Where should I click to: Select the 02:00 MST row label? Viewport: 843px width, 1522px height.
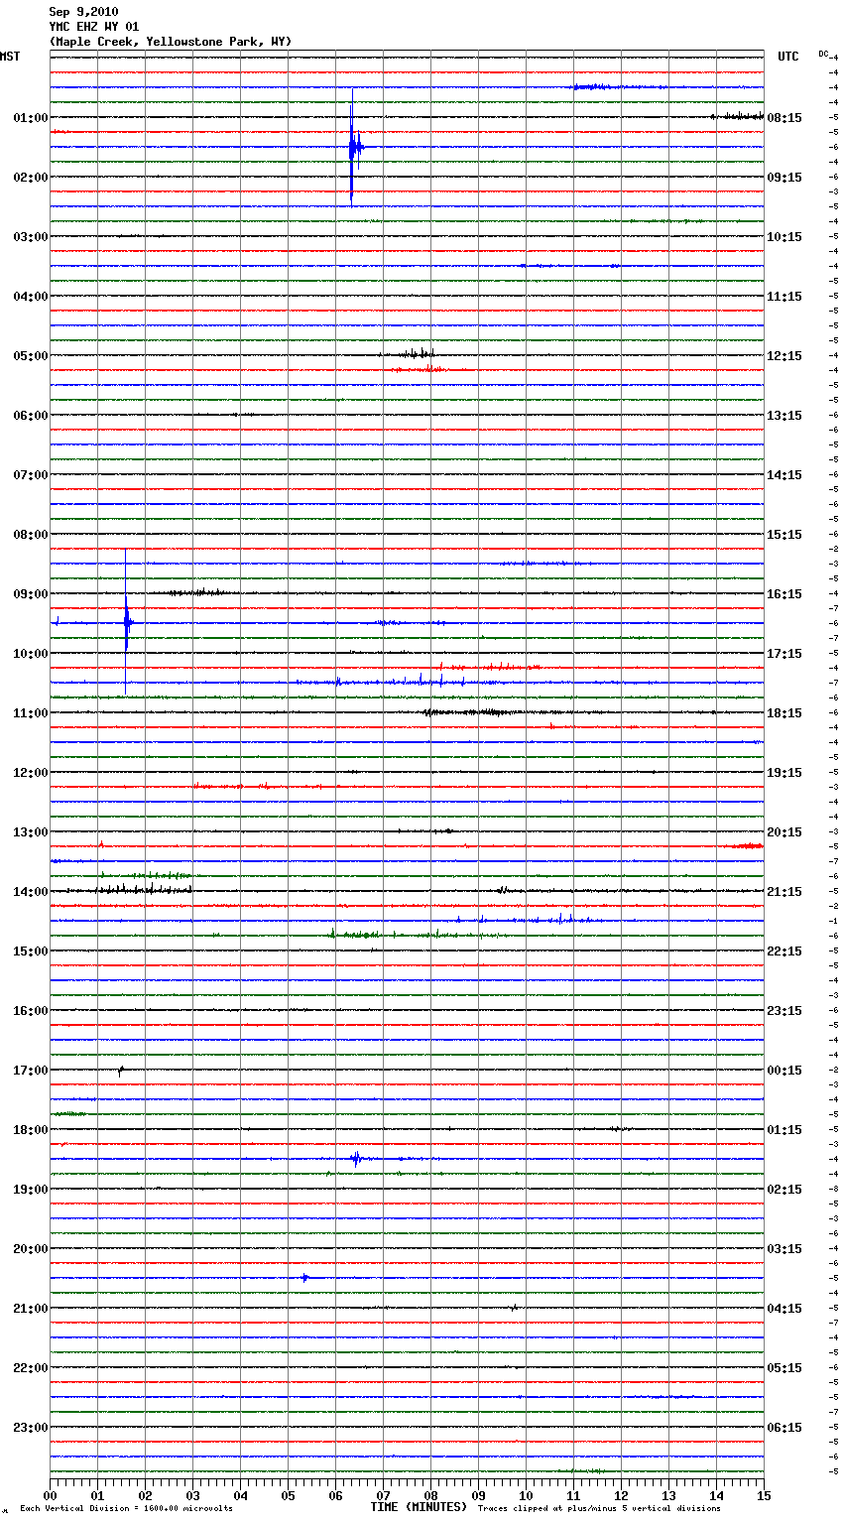coord(30,178)
